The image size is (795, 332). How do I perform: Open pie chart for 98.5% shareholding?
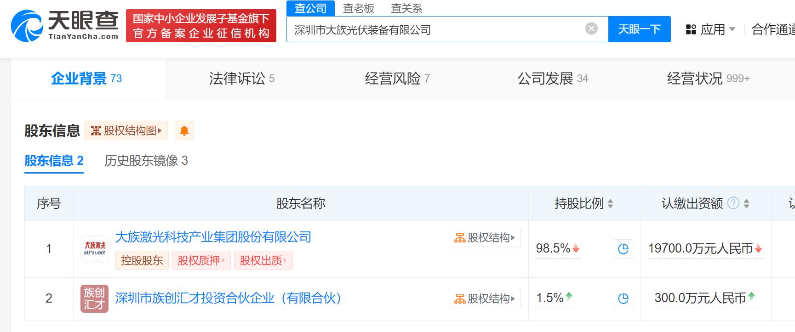623,249
